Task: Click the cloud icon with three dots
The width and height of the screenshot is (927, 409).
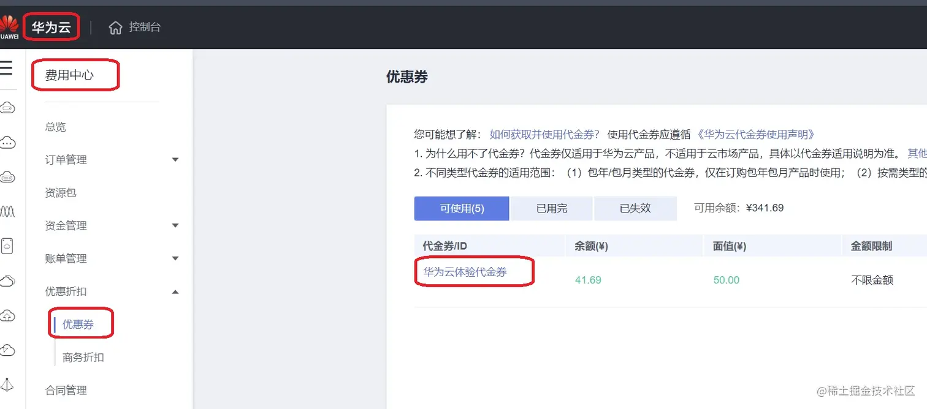Action: pyautogui.click(x=7, y=143)
